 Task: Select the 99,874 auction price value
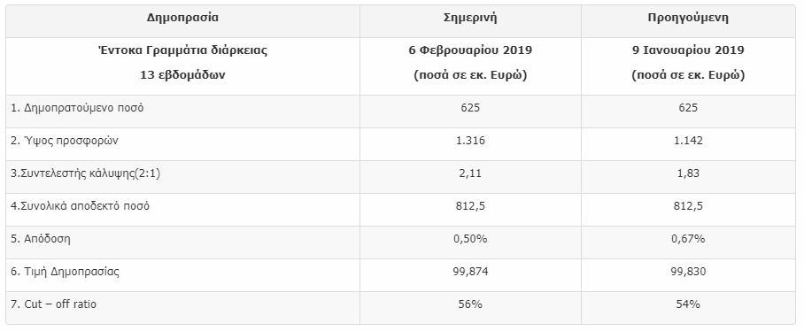(470, 272)
